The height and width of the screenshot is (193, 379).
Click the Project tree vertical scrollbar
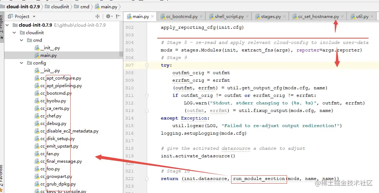121,39
